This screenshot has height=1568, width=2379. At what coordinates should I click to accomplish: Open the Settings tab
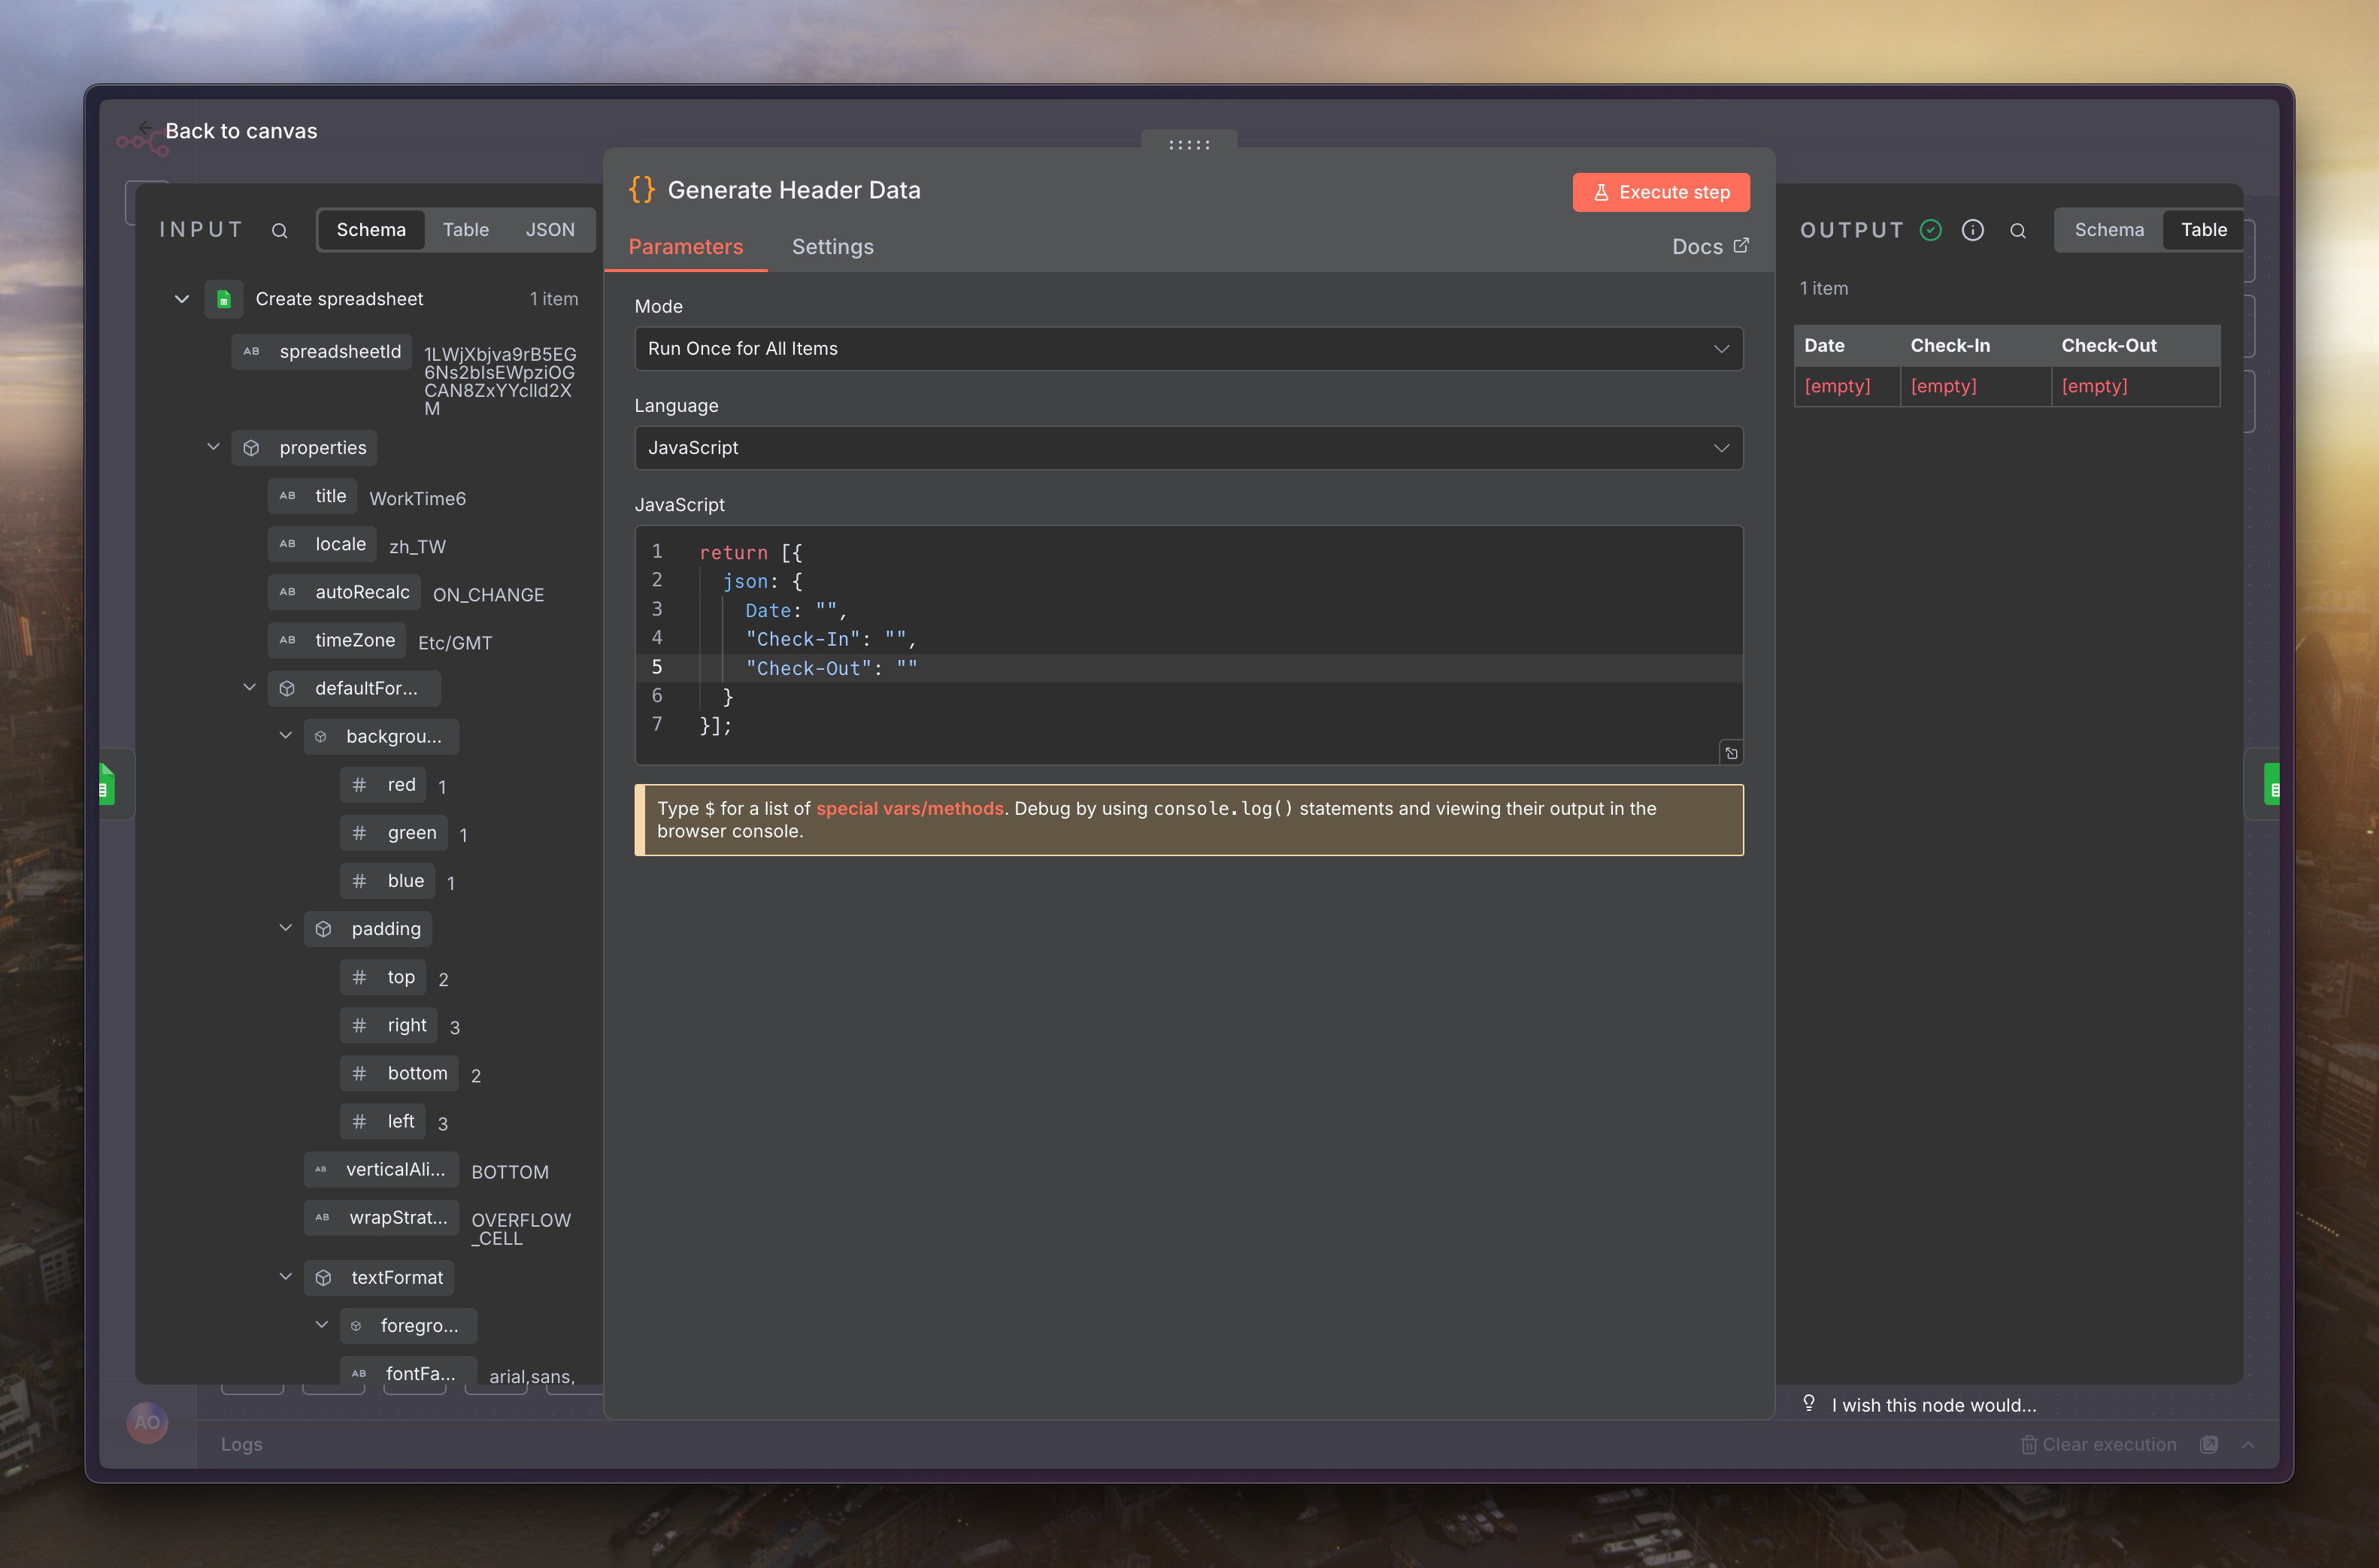click(832, 247)
